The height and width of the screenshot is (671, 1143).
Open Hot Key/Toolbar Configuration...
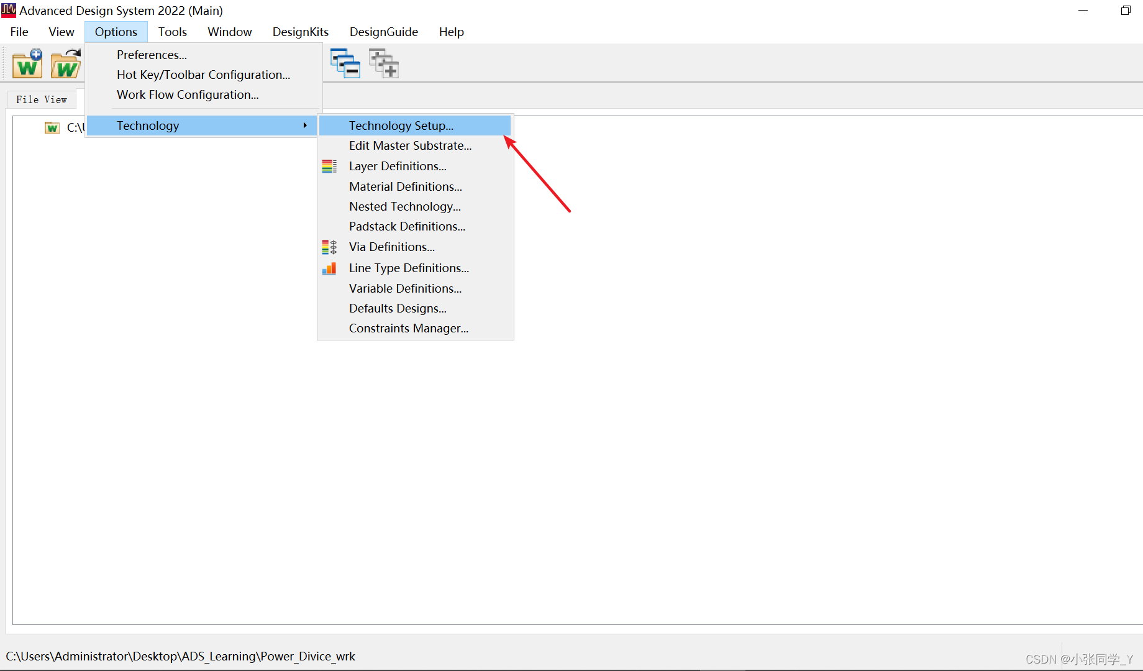coord(204,75)
